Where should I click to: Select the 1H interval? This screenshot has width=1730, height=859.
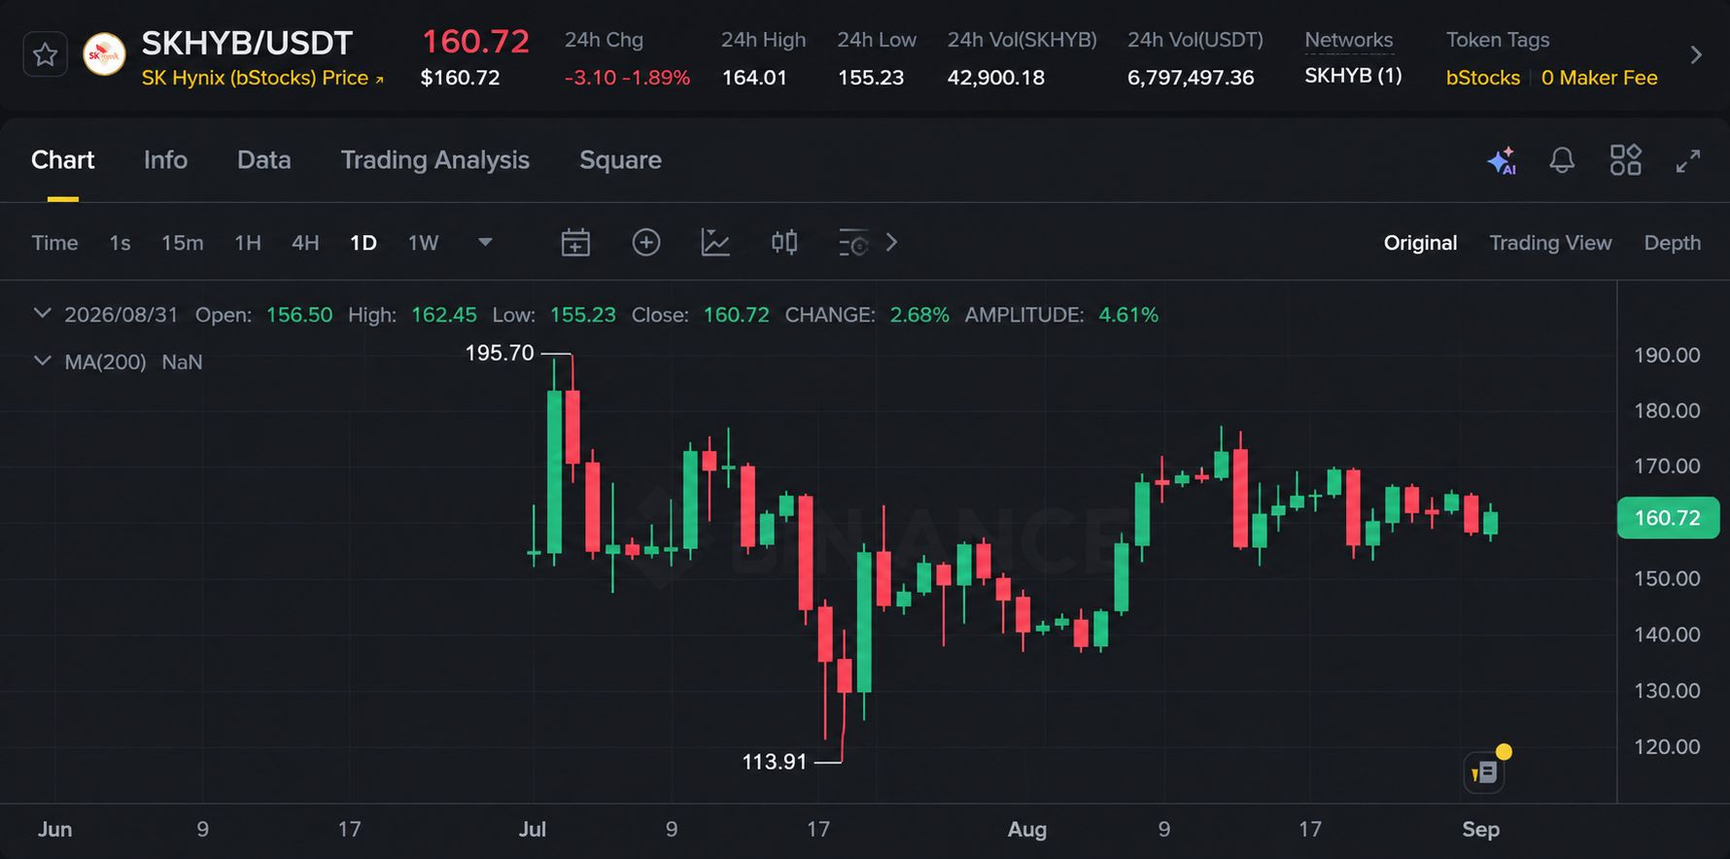248,243
